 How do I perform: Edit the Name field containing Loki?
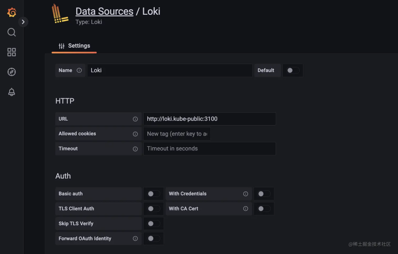click(170, 70)
